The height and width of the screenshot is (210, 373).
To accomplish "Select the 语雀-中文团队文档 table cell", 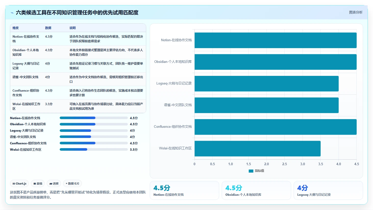I will pos(26,79).
